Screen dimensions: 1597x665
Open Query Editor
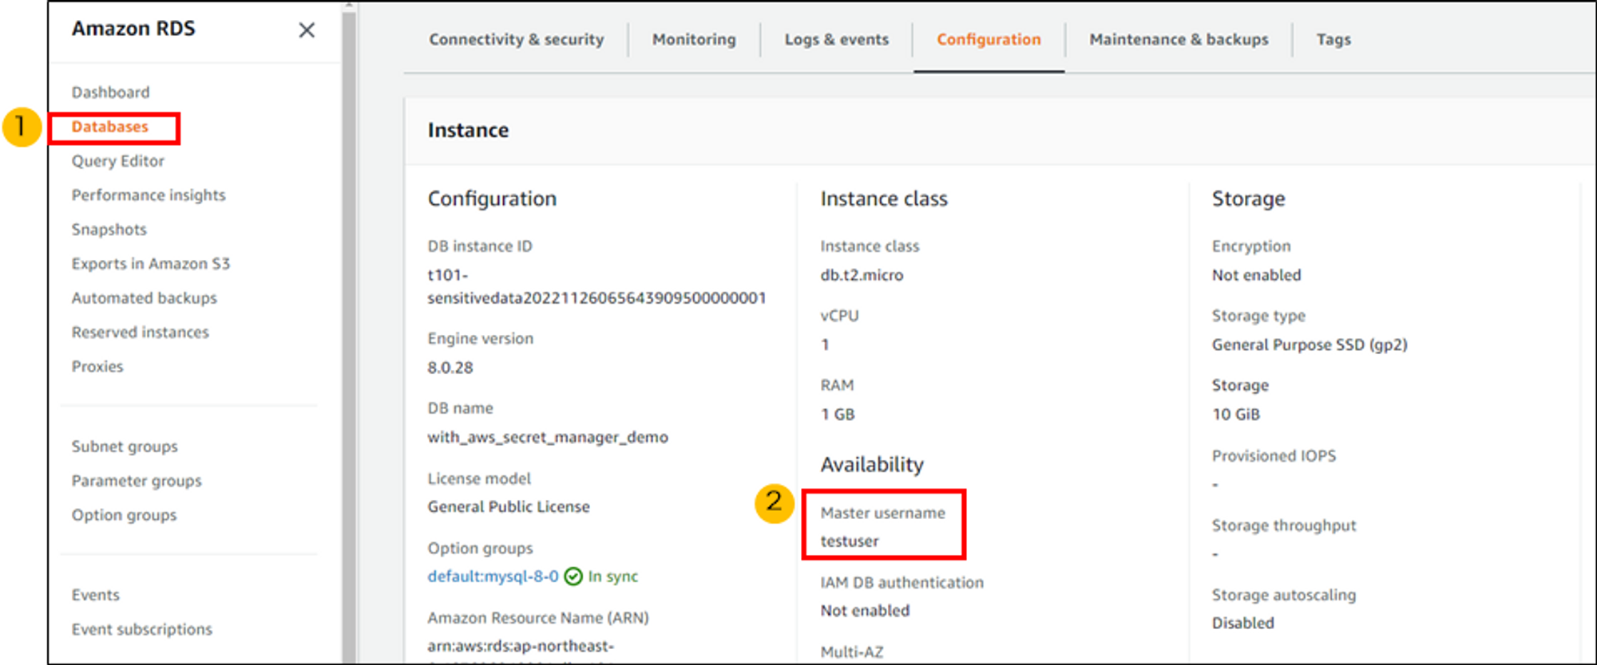(x=118, y=161)
